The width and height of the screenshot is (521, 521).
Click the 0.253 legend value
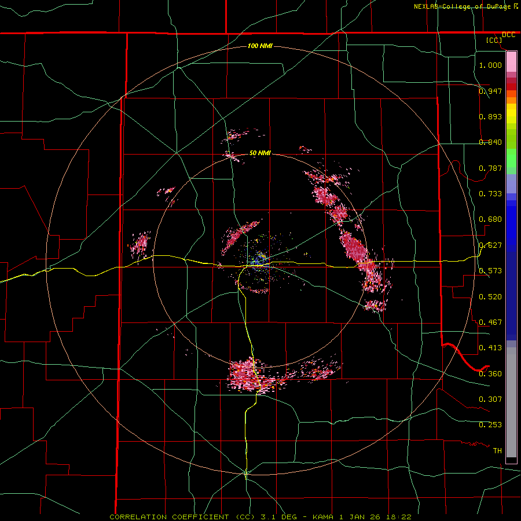(x=490, y=425)
